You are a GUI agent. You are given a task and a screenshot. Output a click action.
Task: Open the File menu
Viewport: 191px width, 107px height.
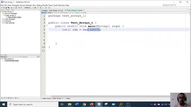pos(2,5)
